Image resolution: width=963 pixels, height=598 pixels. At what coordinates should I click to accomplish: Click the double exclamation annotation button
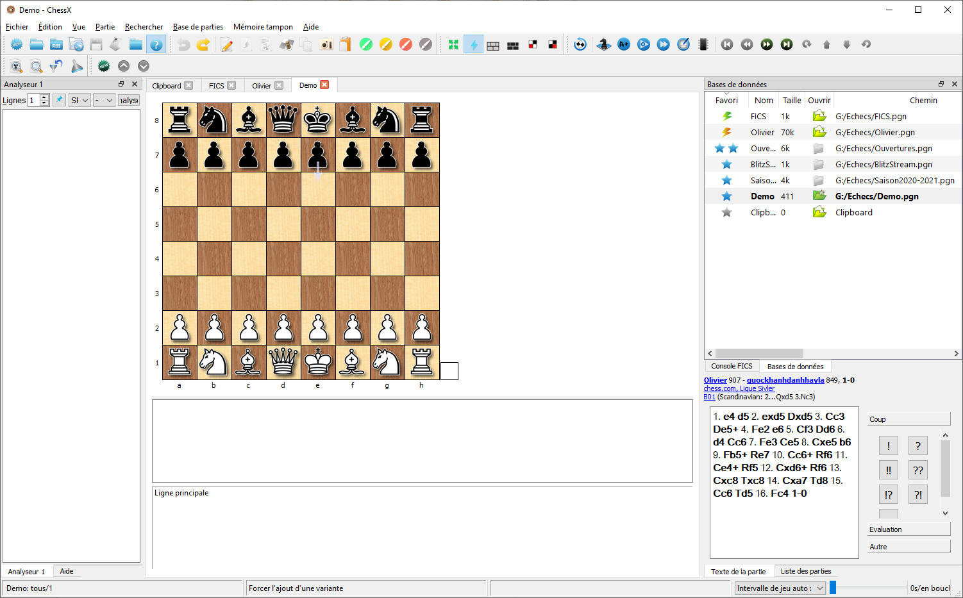coord(888,470)
